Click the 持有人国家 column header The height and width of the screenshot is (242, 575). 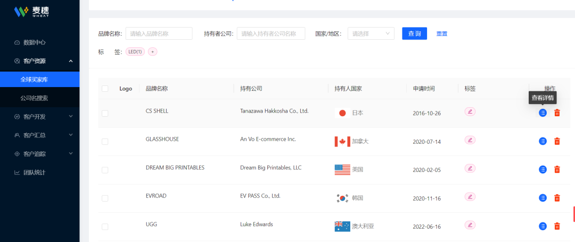[348, 89]
